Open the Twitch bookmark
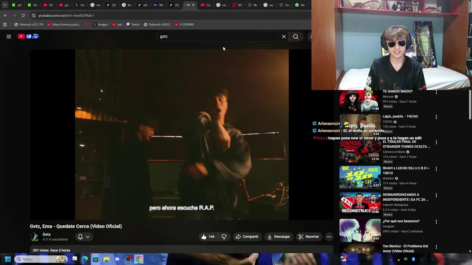The image size is (472, 265). 133,25
